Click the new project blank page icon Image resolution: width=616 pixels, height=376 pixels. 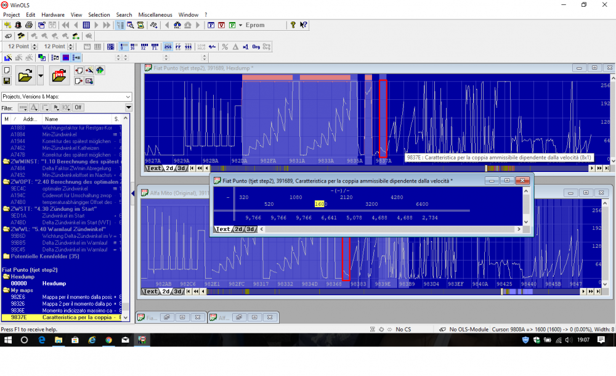coord(7,71)
